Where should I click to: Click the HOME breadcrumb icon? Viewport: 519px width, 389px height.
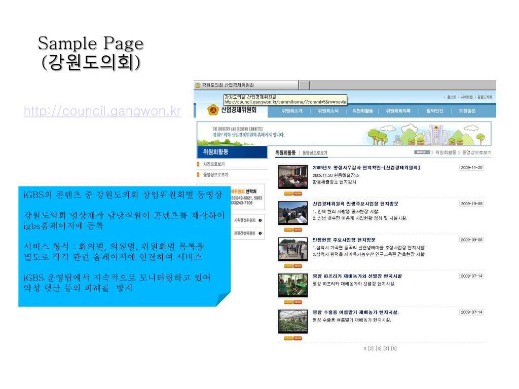tap(422, 152)
